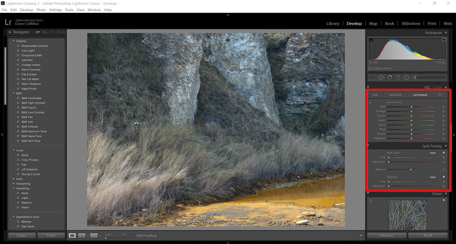
Task: Activate the Graduated Filter tool
Action: tap(398, 77)
